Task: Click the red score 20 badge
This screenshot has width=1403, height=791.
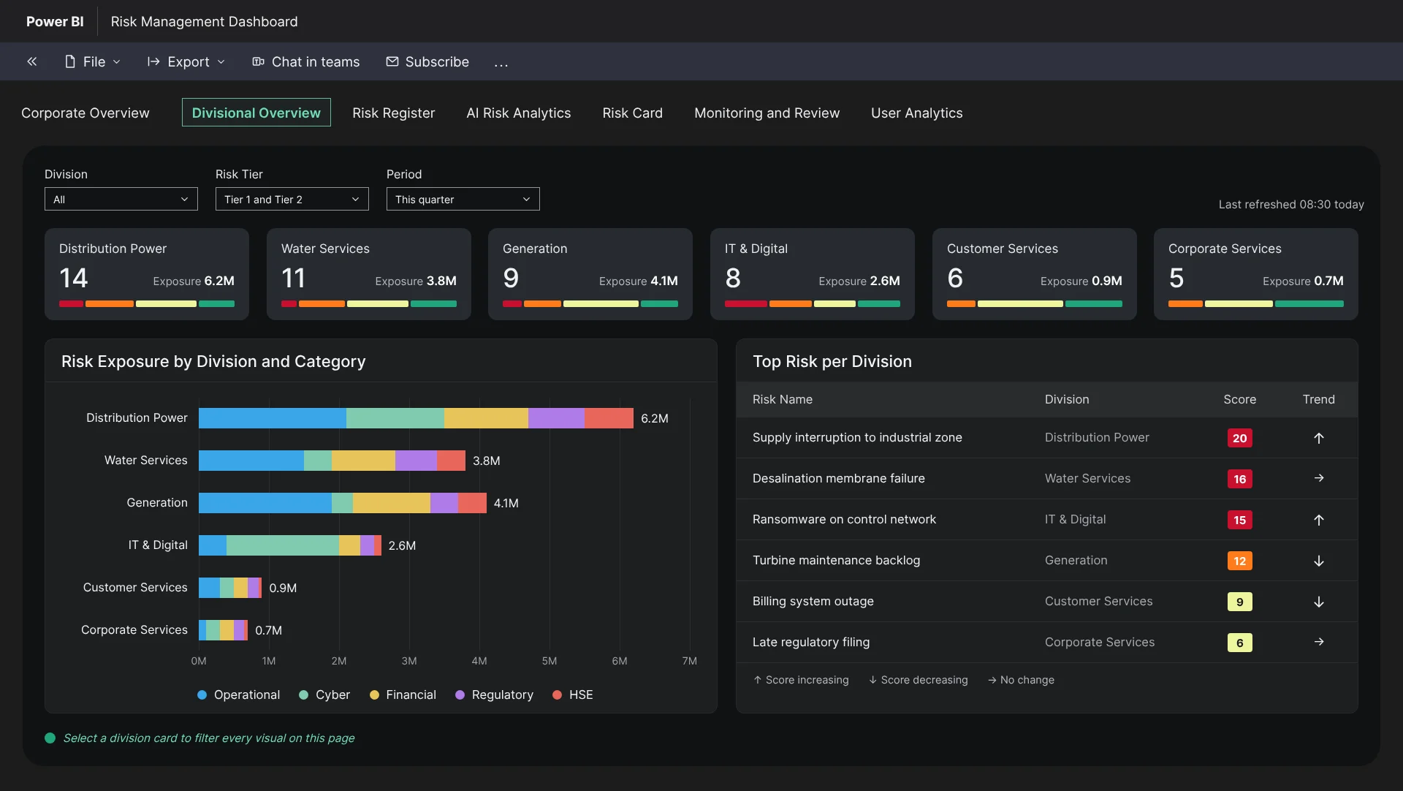Action: click(1239, 438)
